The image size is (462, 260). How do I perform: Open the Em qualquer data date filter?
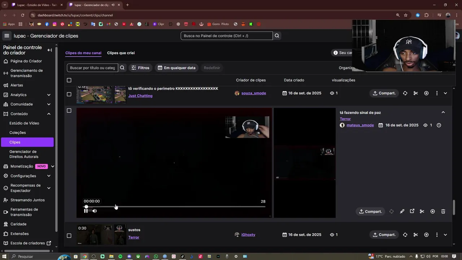(x=176, y=68)
